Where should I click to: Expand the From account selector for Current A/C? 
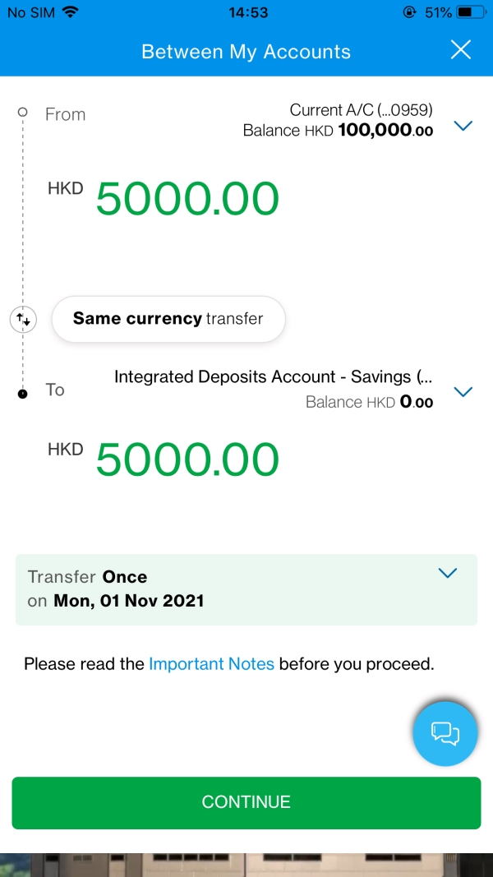pyautogui.click(x=463, y=126)
